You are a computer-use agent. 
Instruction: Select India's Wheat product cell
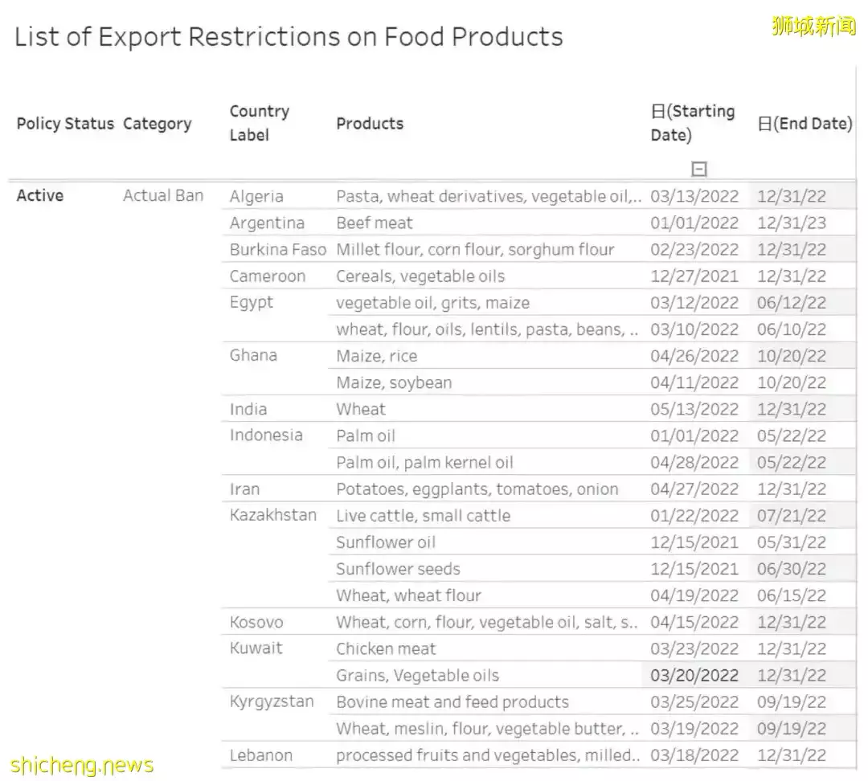point(361,409)
